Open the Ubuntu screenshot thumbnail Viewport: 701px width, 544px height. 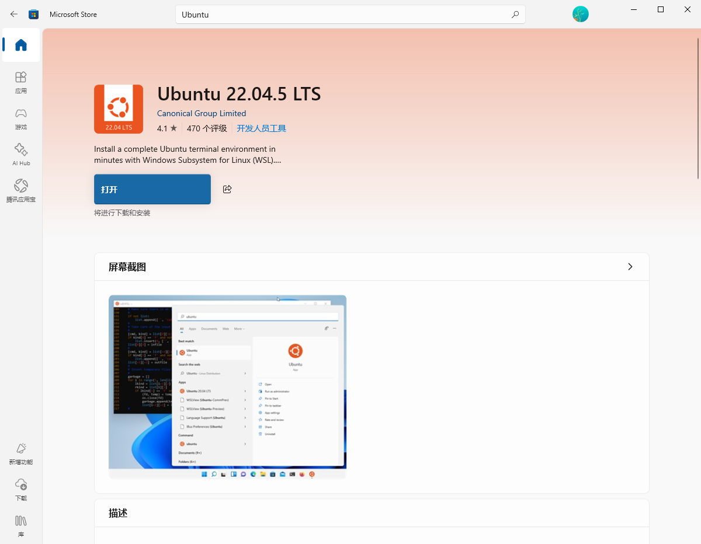(227, 387)
